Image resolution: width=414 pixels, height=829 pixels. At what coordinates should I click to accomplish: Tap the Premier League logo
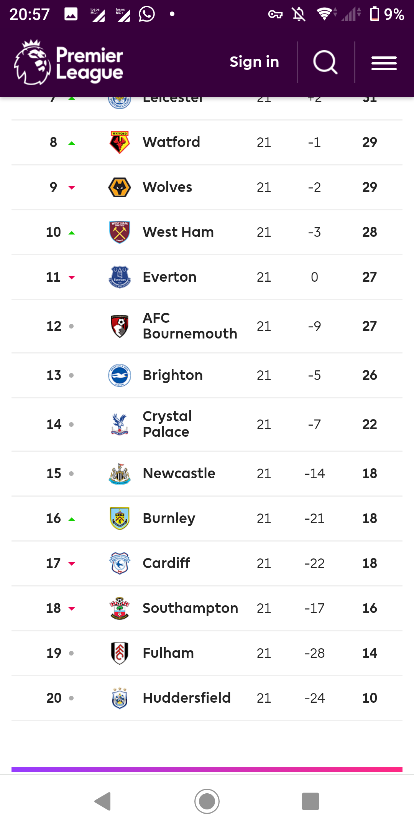click(69, 63)
